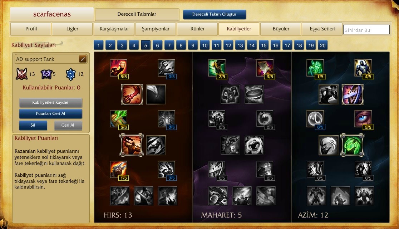Switch to the Şampiyonlar tab
The height and width of the screenshot is (229, 399).
[x=156, y=29]
